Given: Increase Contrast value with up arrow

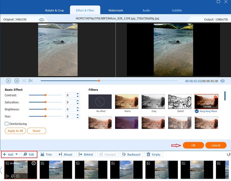Looking at the screenshot, I should point(78,94).
